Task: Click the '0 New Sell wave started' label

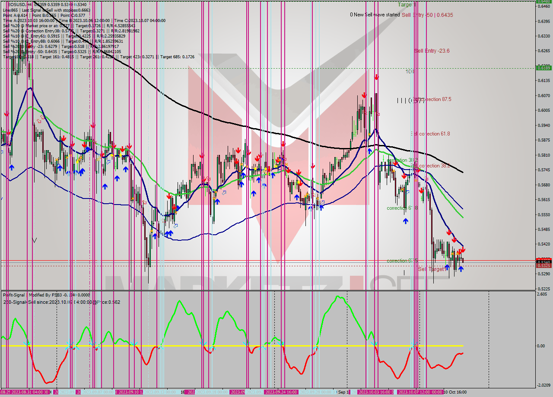Action: coord(375,15)
